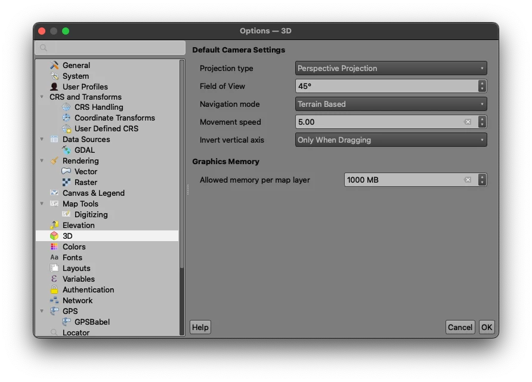Image resolution: width=532 pixels, height=382 pixels.
Task: Click the User Profiles silhouette icon
Action: (54, 87)
